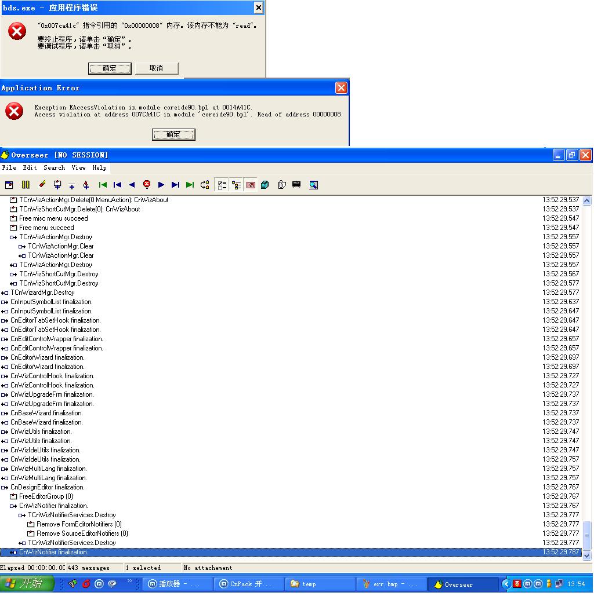Jump to first message with green arrow
The width and height of the screenshot is (594, 596).
click(x=103, y=185)
